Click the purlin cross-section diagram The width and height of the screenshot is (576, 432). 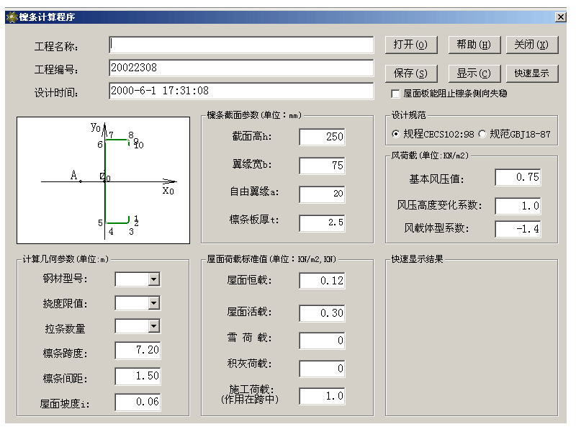(103, 181)
